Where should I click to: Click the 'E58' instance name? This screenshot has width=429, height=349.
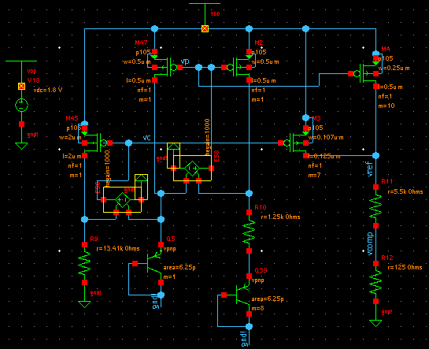[x=216, y=156]
